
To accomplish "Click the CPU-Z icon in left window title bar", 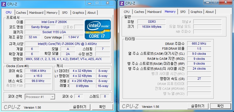I will [x=4, y=4].
